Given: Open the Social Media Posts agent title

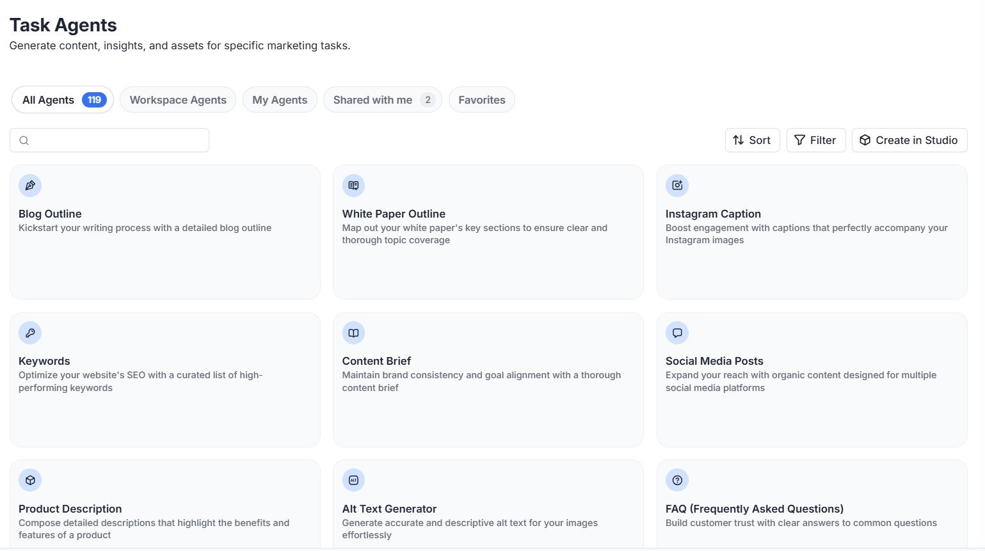Looking at the screenshot, I should tap(714, 361).
